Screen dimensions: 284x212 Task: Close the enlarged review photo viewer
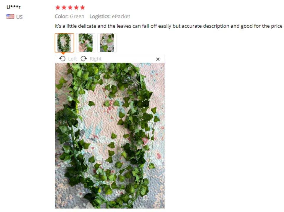(158, 59)
